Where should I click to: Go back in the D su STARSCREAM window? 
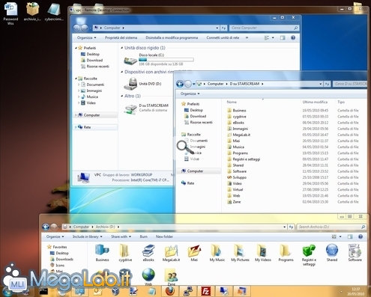pyautogui.click(x=180, y=84)
